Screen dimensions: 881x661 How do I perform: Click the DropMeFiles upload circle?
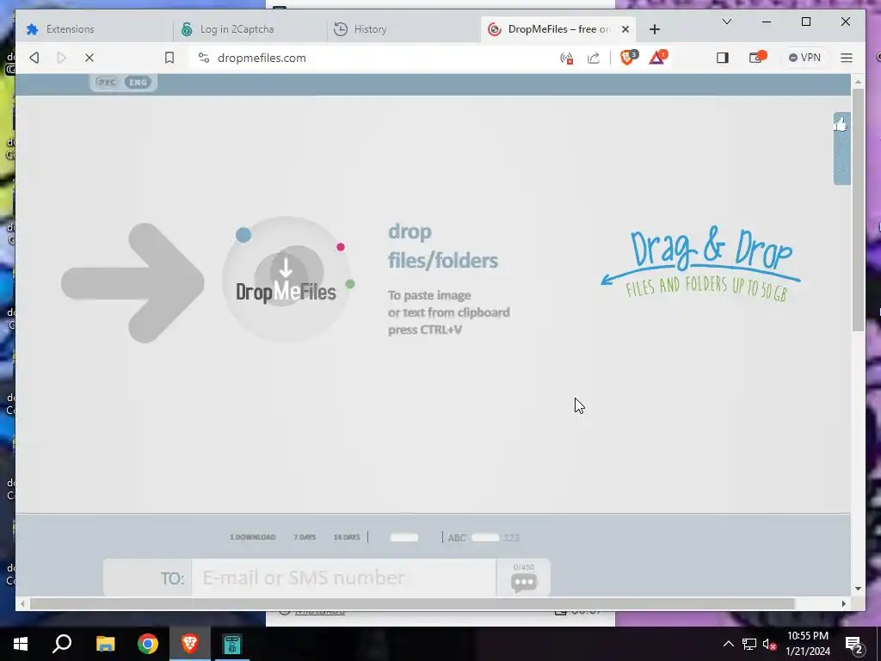(x=286, y=280)
